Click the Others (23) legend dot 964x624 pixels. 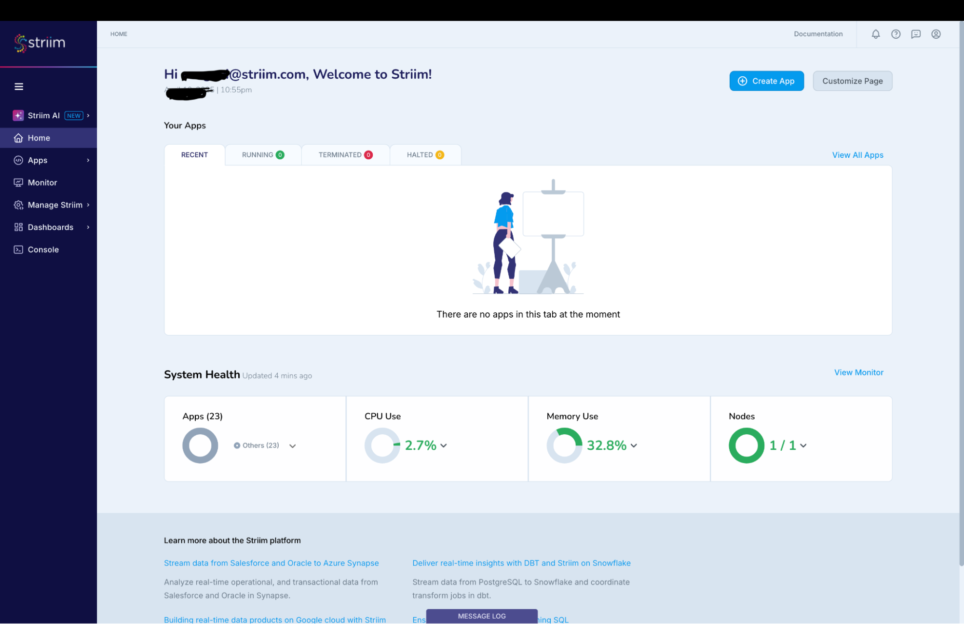coord(237,445)
